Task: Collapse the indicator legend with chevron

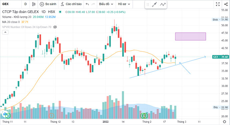Action: (x=5, y=32)
